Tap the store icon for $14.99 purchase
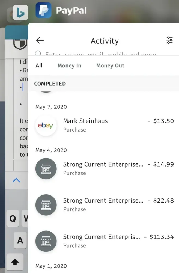Viewport: 179px width, 273px height. click(46, 169)
